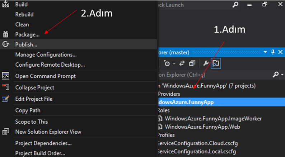
Task: Click the Package icon in context menu
Action: 6,34
